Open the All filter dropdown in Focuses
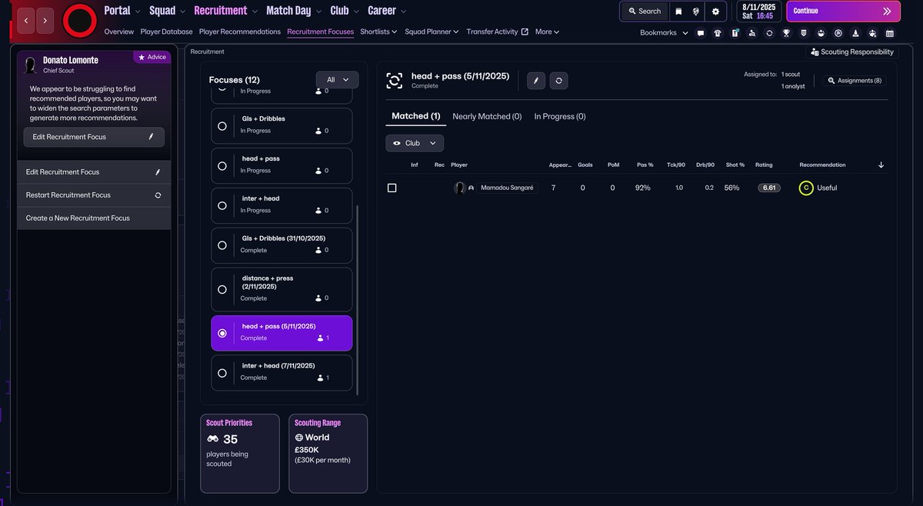The height and width of the screenshot is (506, 923). pos(337,80)
